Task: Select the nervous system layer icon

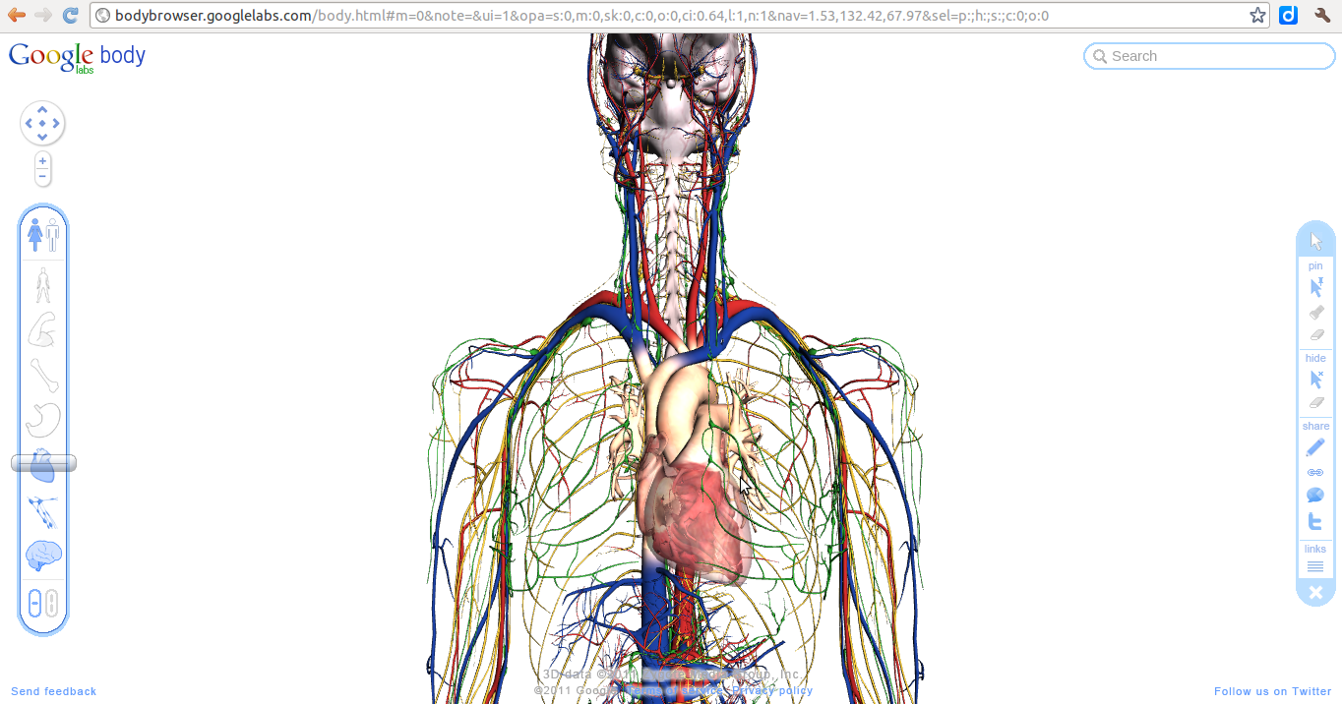Action: tap(43, 510)
